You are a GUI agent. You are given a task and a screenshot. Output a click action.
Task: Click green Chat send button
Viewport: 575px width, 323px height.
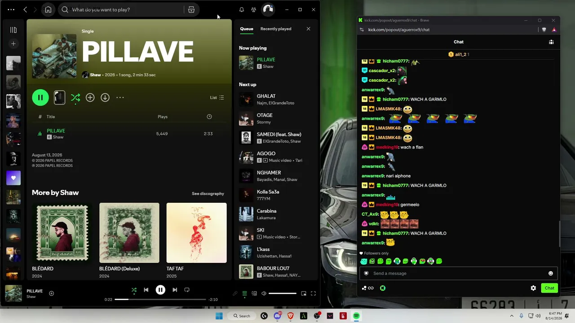click(549, 288)
